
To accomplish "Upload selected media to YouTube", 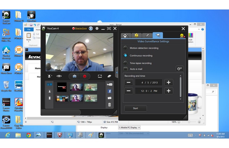I will click(x=109, y=84).
